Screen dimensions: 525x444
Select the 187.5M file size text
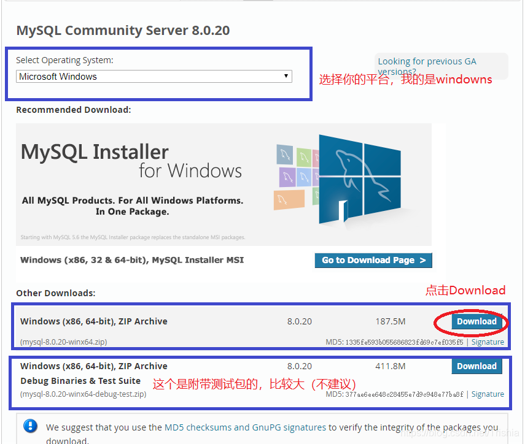pos(390,321)
